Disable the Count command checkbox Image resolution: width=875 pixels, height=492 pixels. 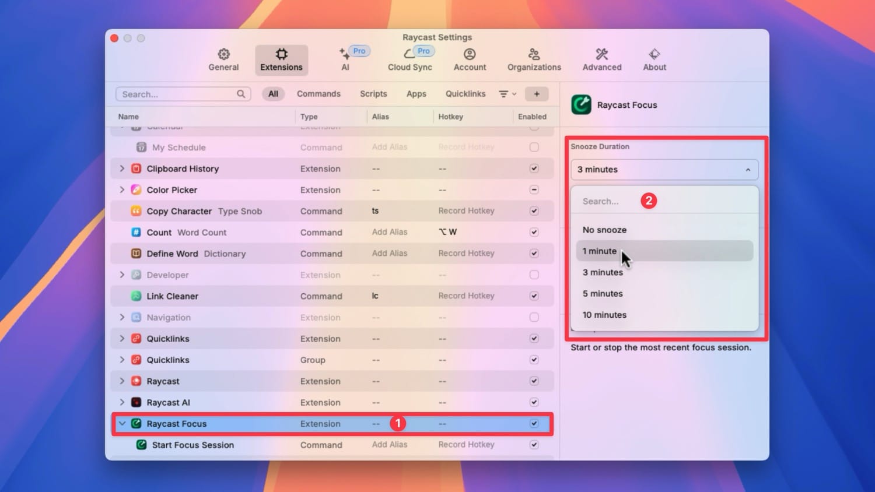pyautogui.click(x=534, y=233)
